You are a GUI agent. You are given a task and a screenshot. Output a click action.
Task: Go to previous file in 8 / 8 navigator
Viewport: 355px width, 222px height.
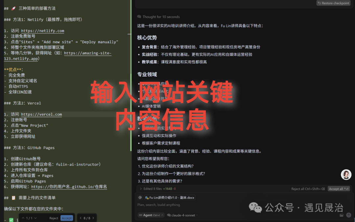81,218
